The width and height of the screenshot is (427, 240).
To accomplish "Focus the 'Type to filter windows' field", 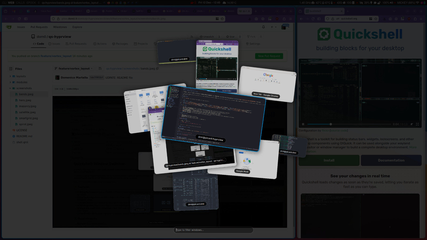I will pos(213,230).
